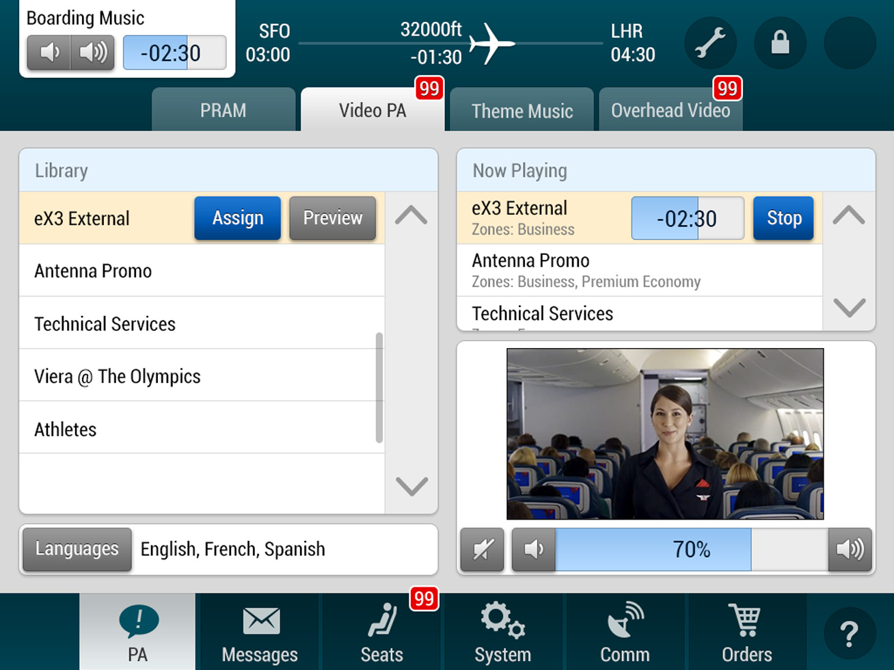Click the padlock lock screen icon

click(x=780, y=44)
